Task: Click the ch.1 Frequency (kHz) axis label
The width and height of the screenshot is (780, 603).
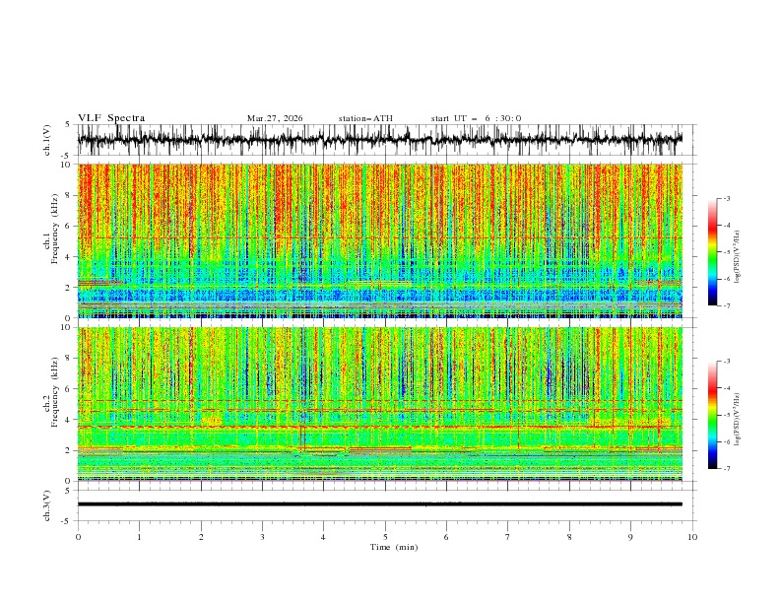Action: [52, 228]
